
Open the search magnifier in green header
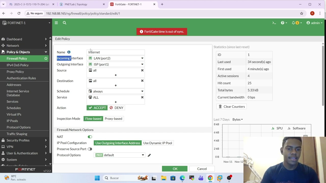(x=64, y=23)
